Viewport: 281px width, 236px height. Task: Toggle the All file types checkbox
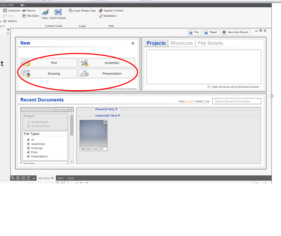(x=28, y=140)
